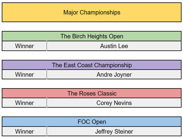This screenshot has width=183, height=138.
Task: Click blank gap below Major Championships header
Action: 92,27
